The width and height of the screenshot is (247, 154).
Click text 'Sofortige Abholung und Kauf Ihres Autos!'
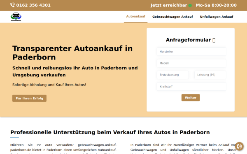[x=49, y=85]
